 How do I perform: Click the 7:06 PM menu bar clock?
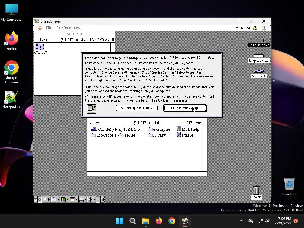coord(243,28)
